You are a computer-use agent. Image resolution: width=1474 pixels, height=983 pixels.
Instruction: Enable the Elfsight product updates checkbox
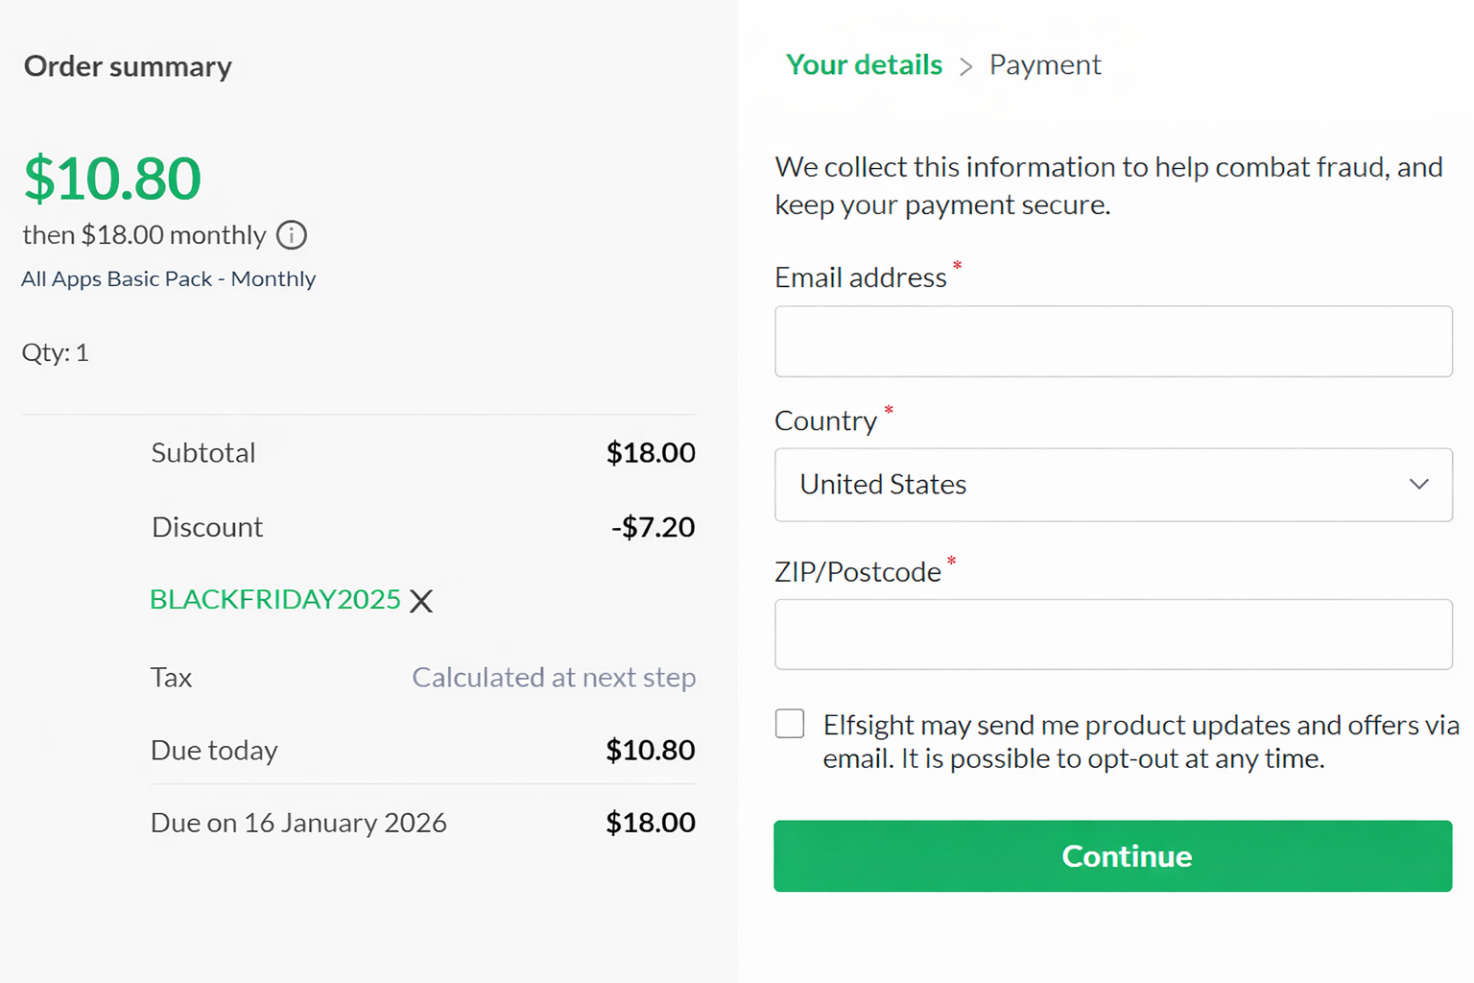pos(789,724)
